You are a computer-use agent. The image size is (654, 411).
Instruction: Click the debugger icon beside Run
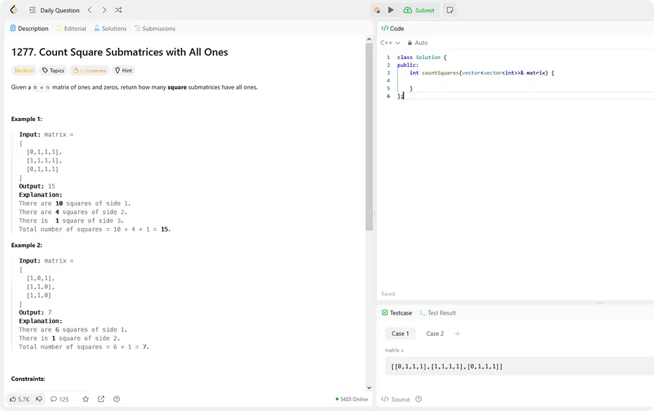pyautogui.click(x=377, y=10)
